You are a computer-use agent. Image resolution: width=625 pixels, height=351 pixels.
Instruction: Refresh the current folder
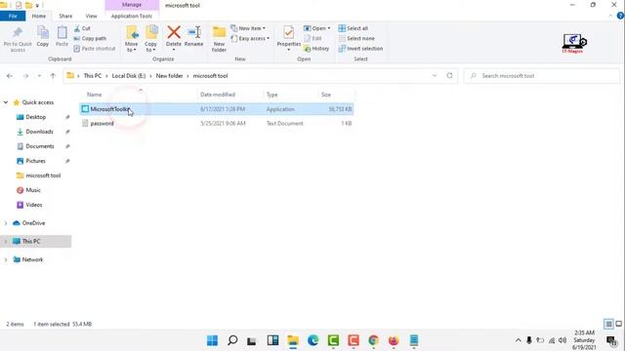(449, 76)
